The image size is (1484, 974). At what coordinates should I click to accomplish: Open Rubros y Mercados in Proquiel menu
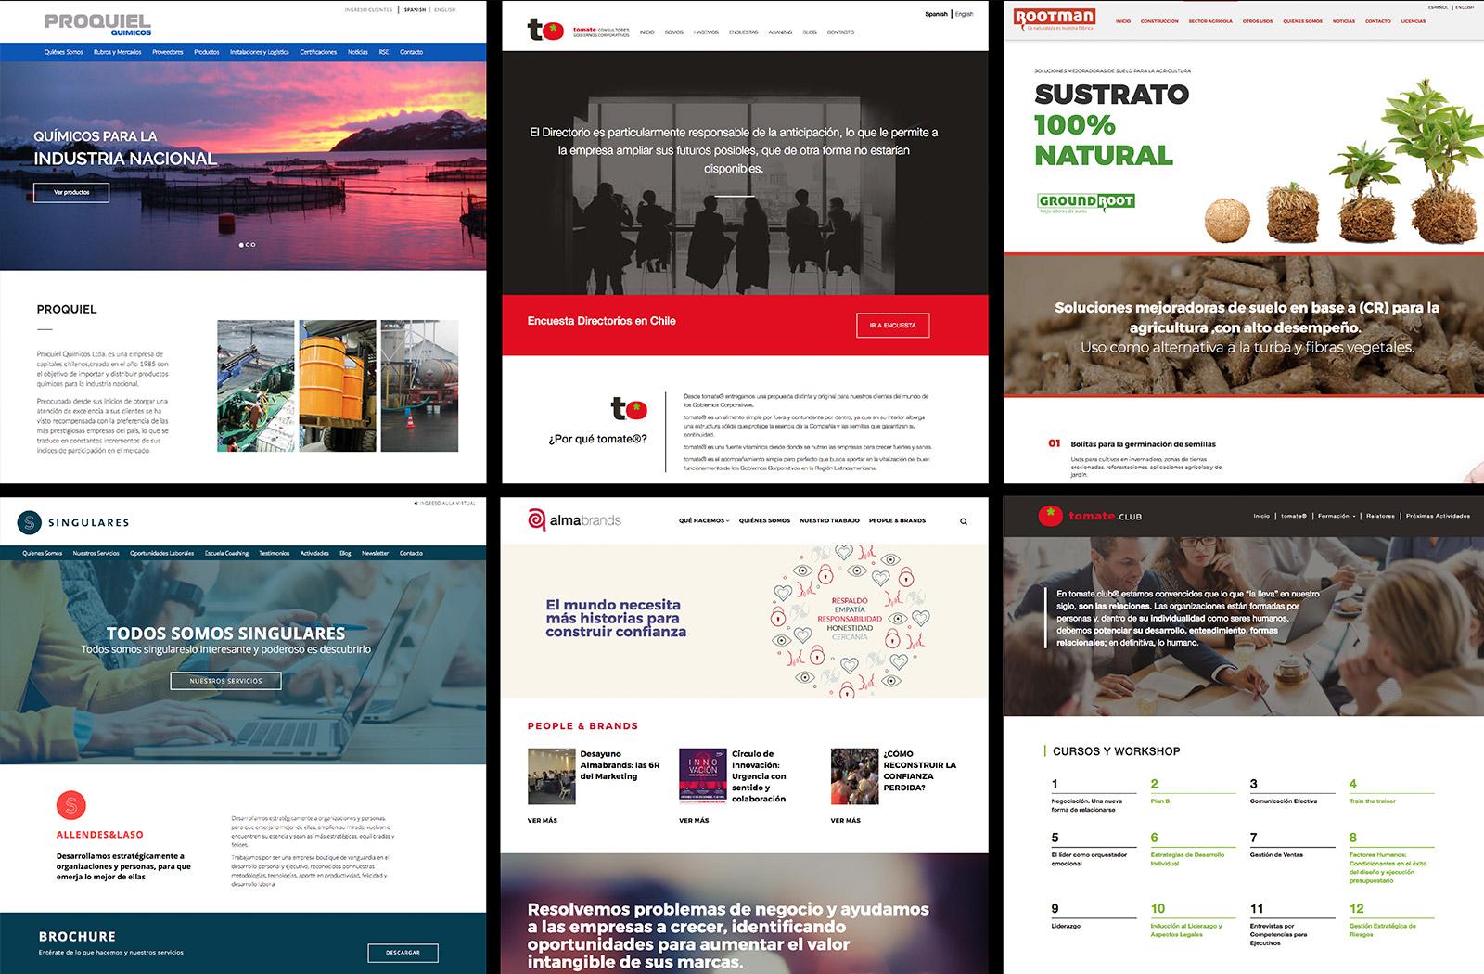pyautogui.click(x=118, y=52)
